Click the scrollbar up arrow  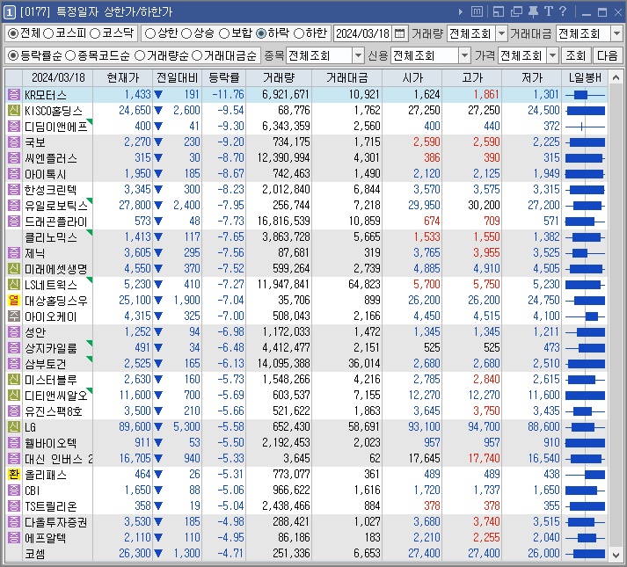click(616, 77)
